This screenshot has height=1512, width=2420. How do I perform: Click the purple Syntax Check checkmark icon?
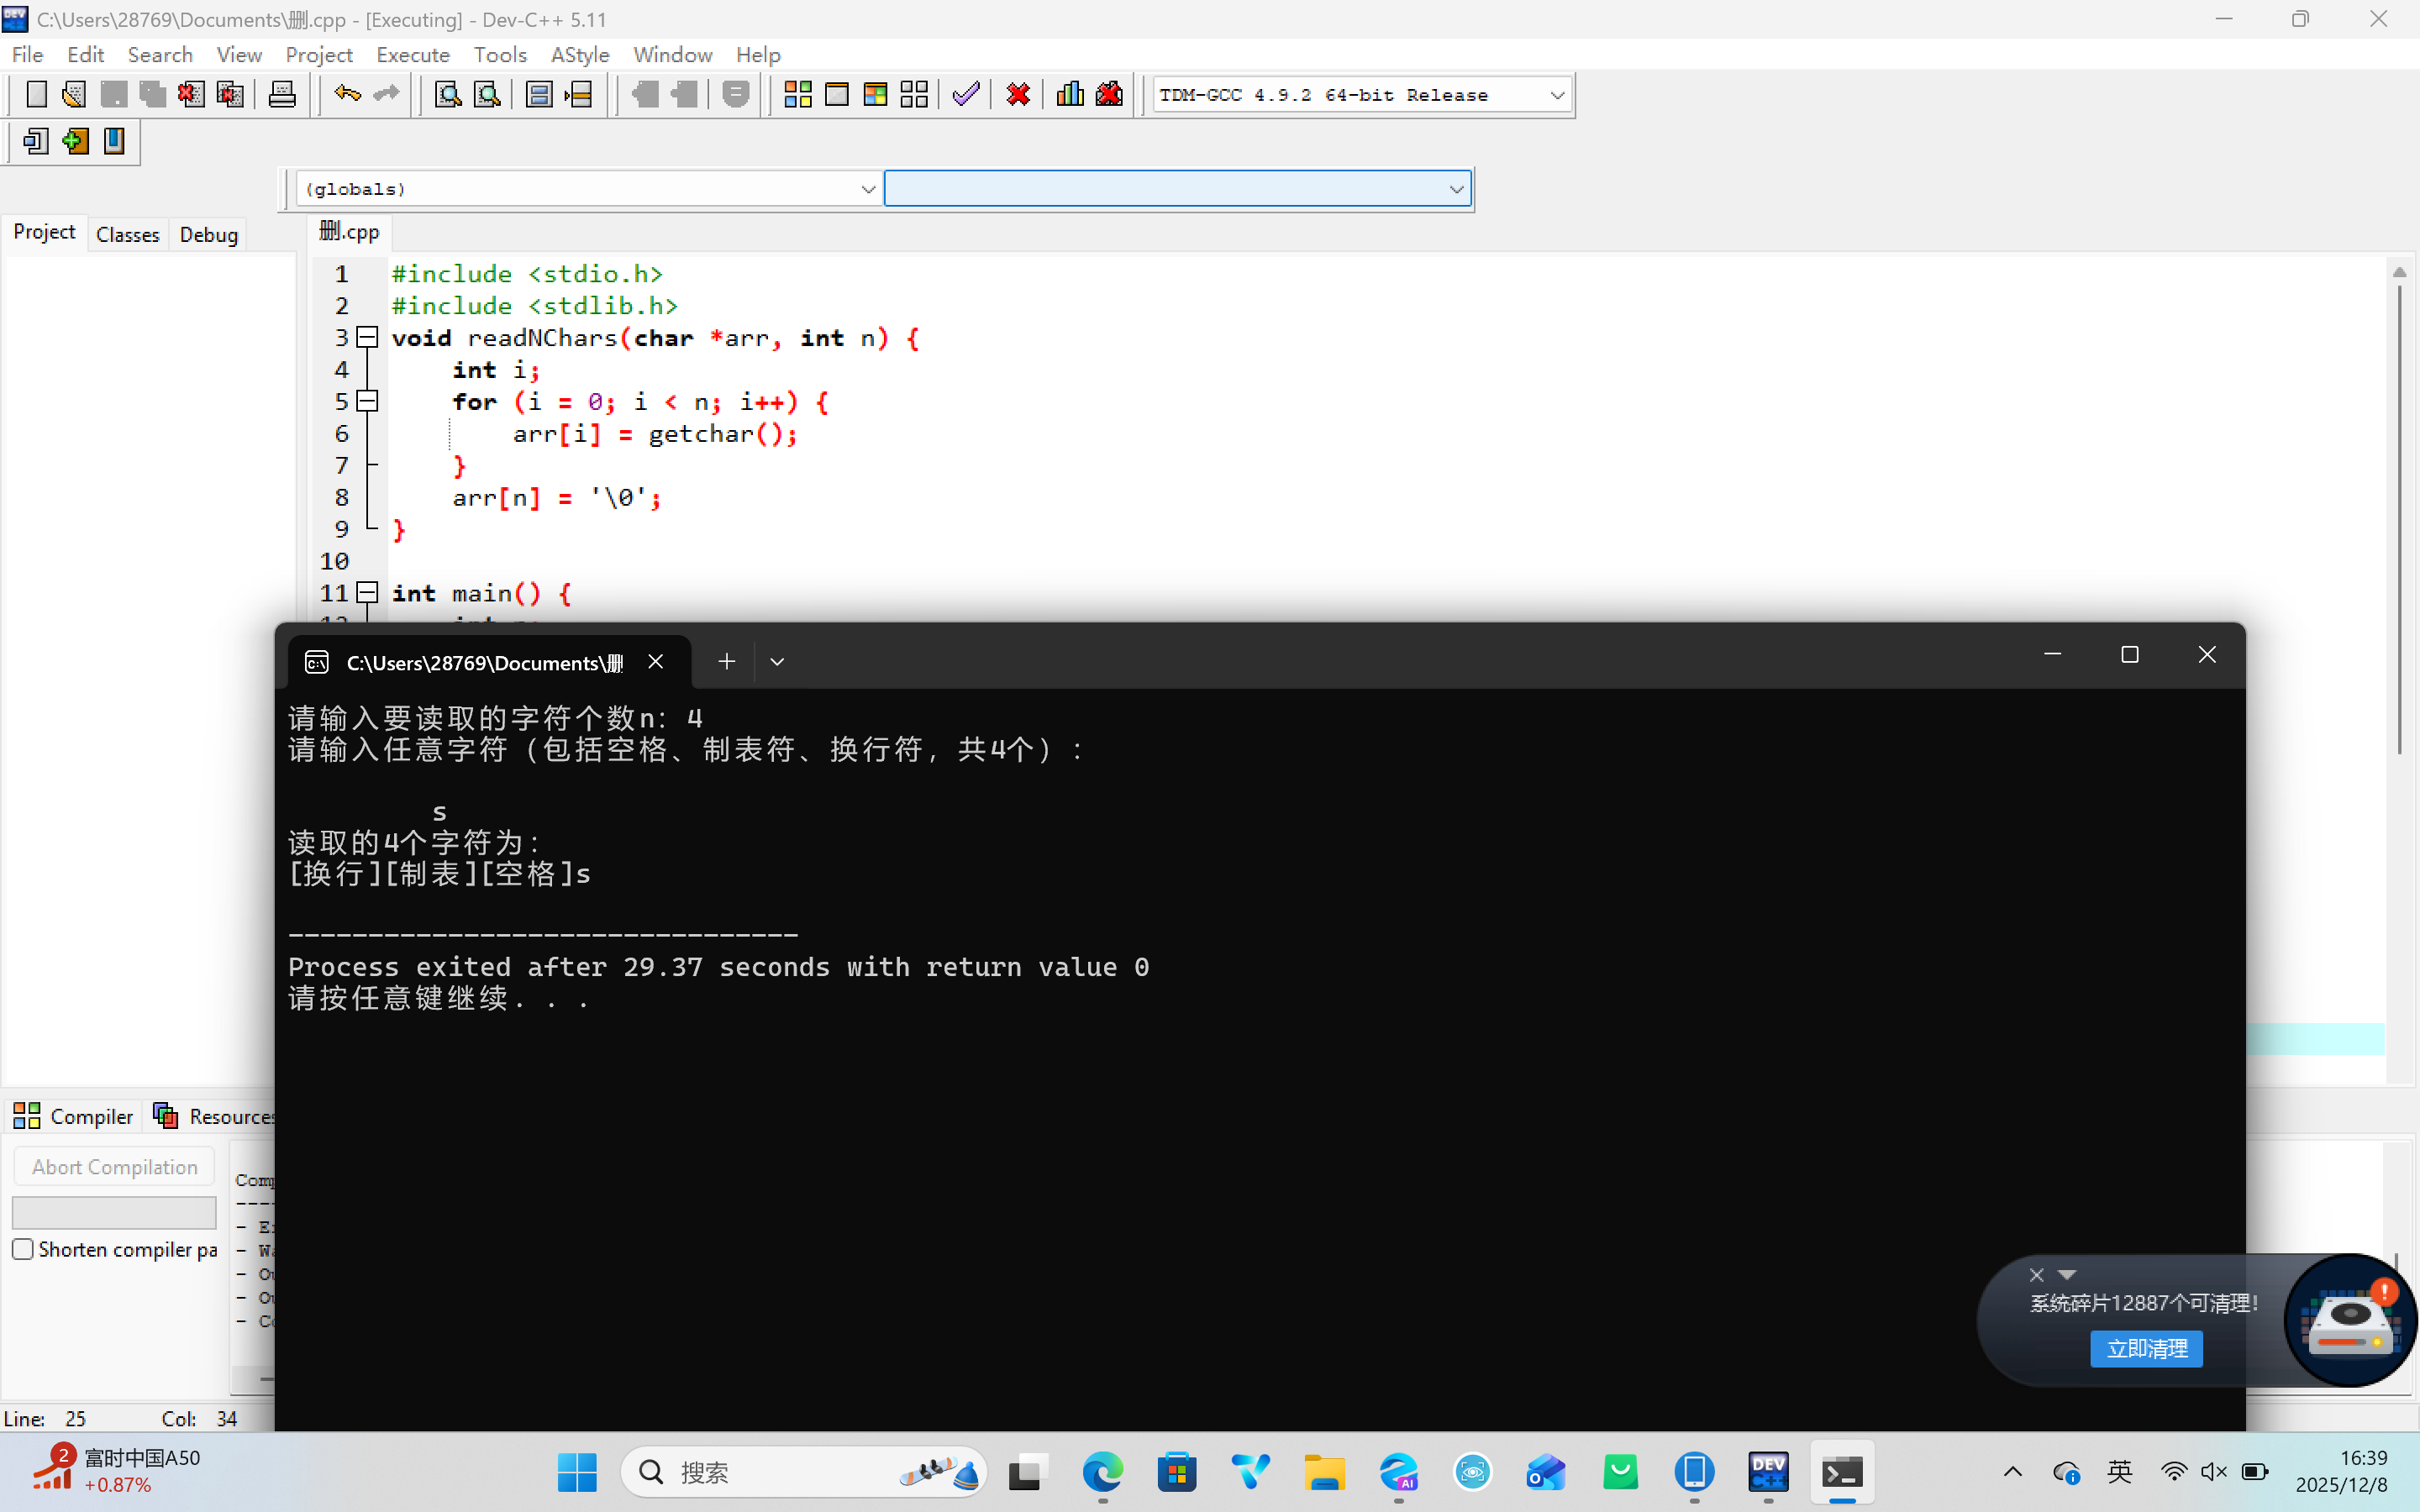tap(966, 95)
